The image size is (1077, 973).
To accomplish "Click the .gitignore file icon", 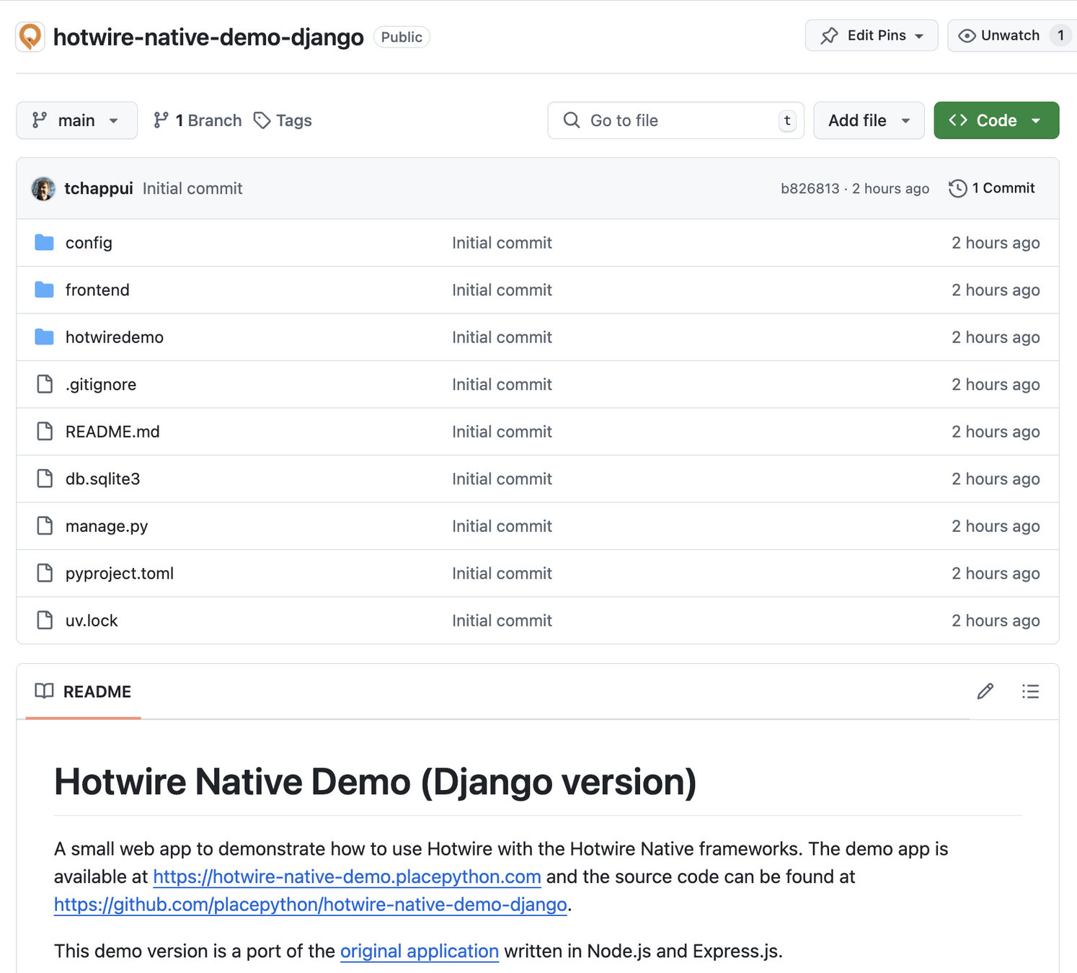I will coord(45,384).
